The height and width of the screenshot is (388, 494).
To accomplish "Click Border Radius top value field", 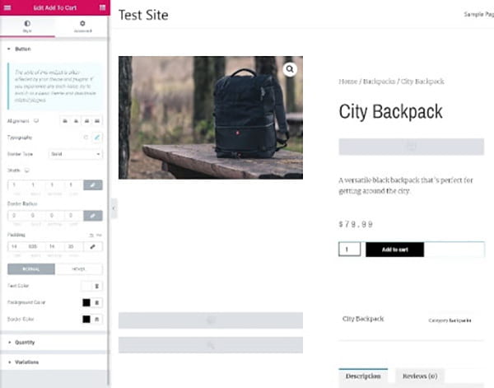I will (x=17, y=215).
